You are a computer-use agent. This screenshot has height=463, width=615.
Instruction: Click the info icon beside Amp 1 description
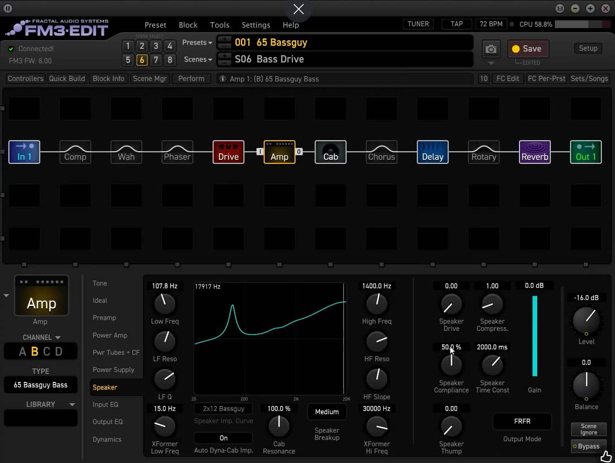pyautogui.click(x=223, y=78)
